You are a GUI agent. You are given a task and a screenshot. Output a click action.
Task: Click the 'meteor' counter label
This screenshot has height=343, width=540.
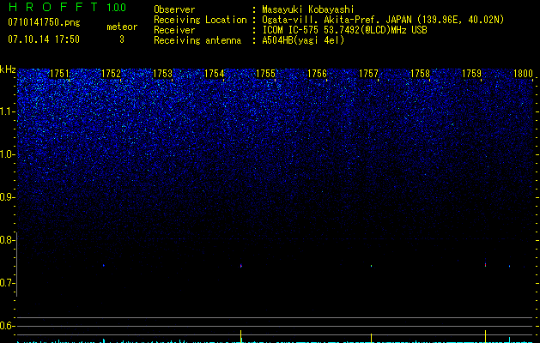[x=122, y=27]
